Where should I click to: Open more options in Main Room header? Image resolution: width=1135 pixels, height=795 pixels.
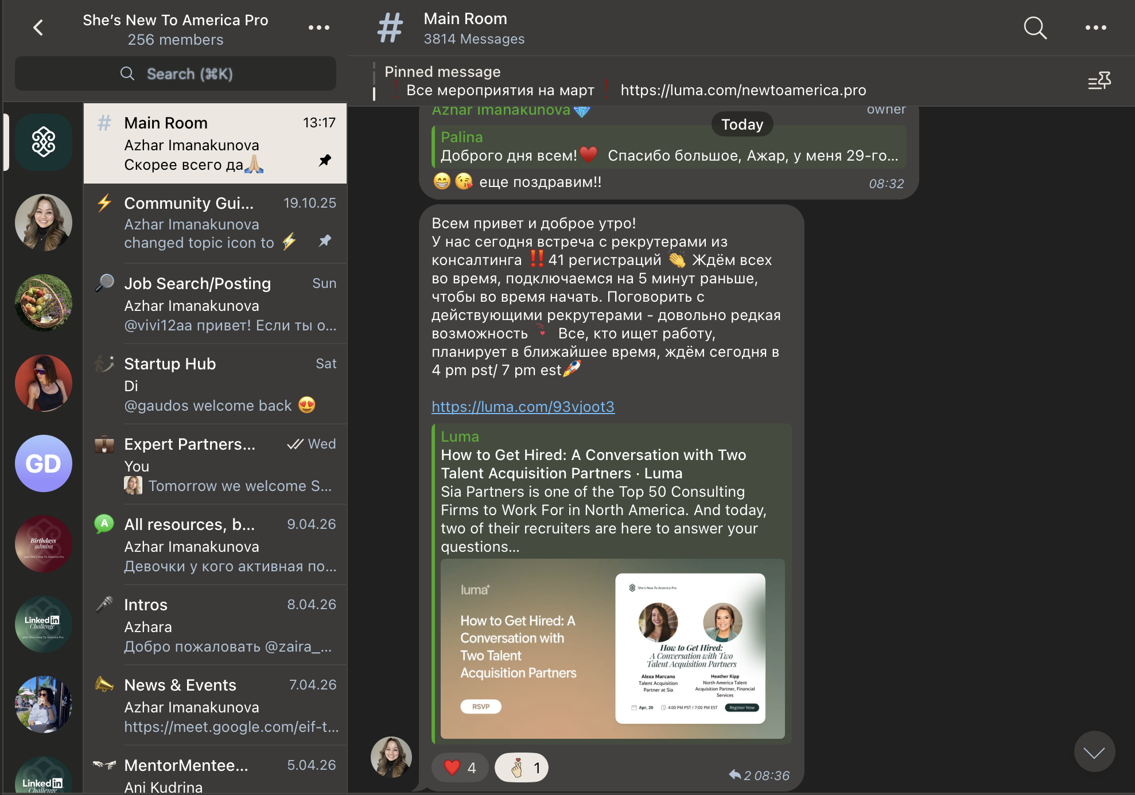tap(1095, 28)
